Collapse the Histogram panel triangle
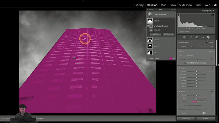Screen dimensions: 219x123 coord(214,11)
